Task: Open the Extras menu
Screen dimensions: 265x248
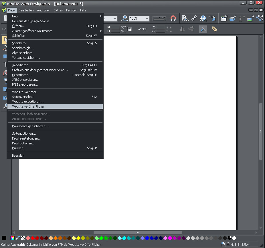Action: [x=58, y=10]
